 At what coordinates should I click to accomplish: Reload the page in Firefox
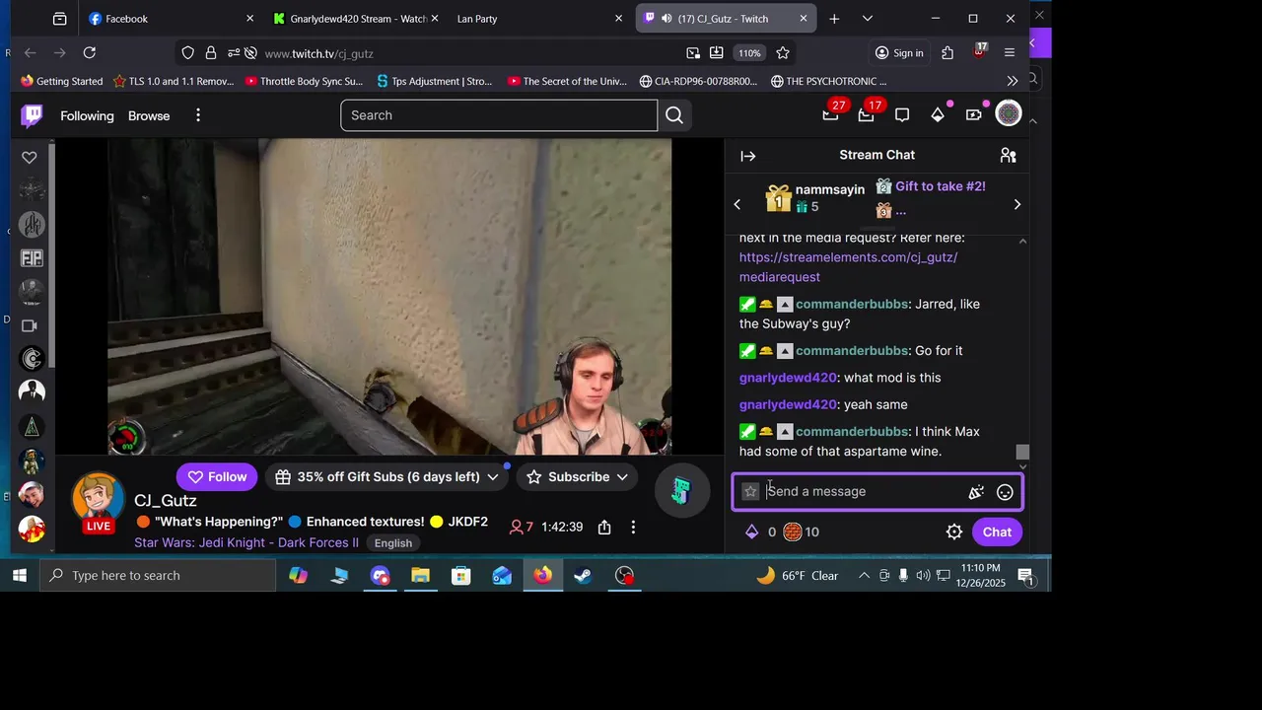pos(90,53)
